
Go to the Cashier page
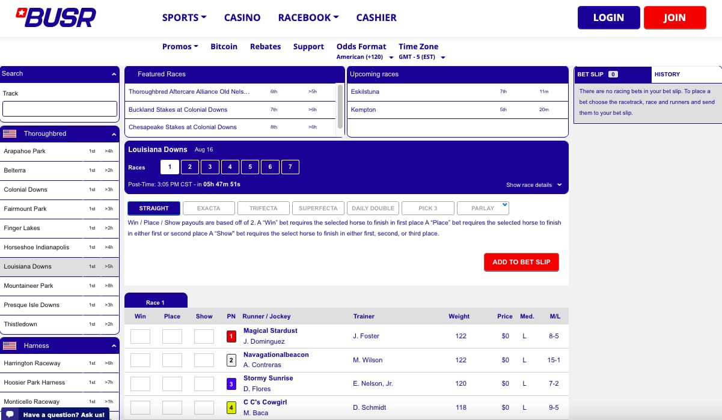376,17
